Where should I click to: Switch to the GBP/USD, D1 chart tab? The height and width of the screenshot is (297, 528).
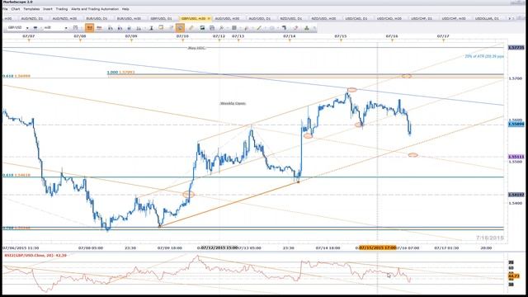coord(161,18)
